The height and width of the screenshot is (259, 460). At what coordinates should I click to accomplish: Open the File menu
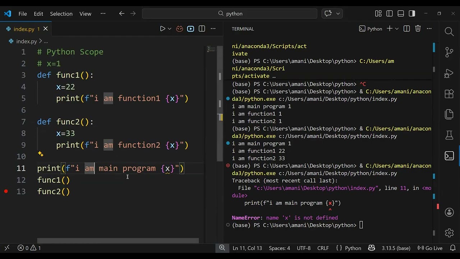[23, 14]
